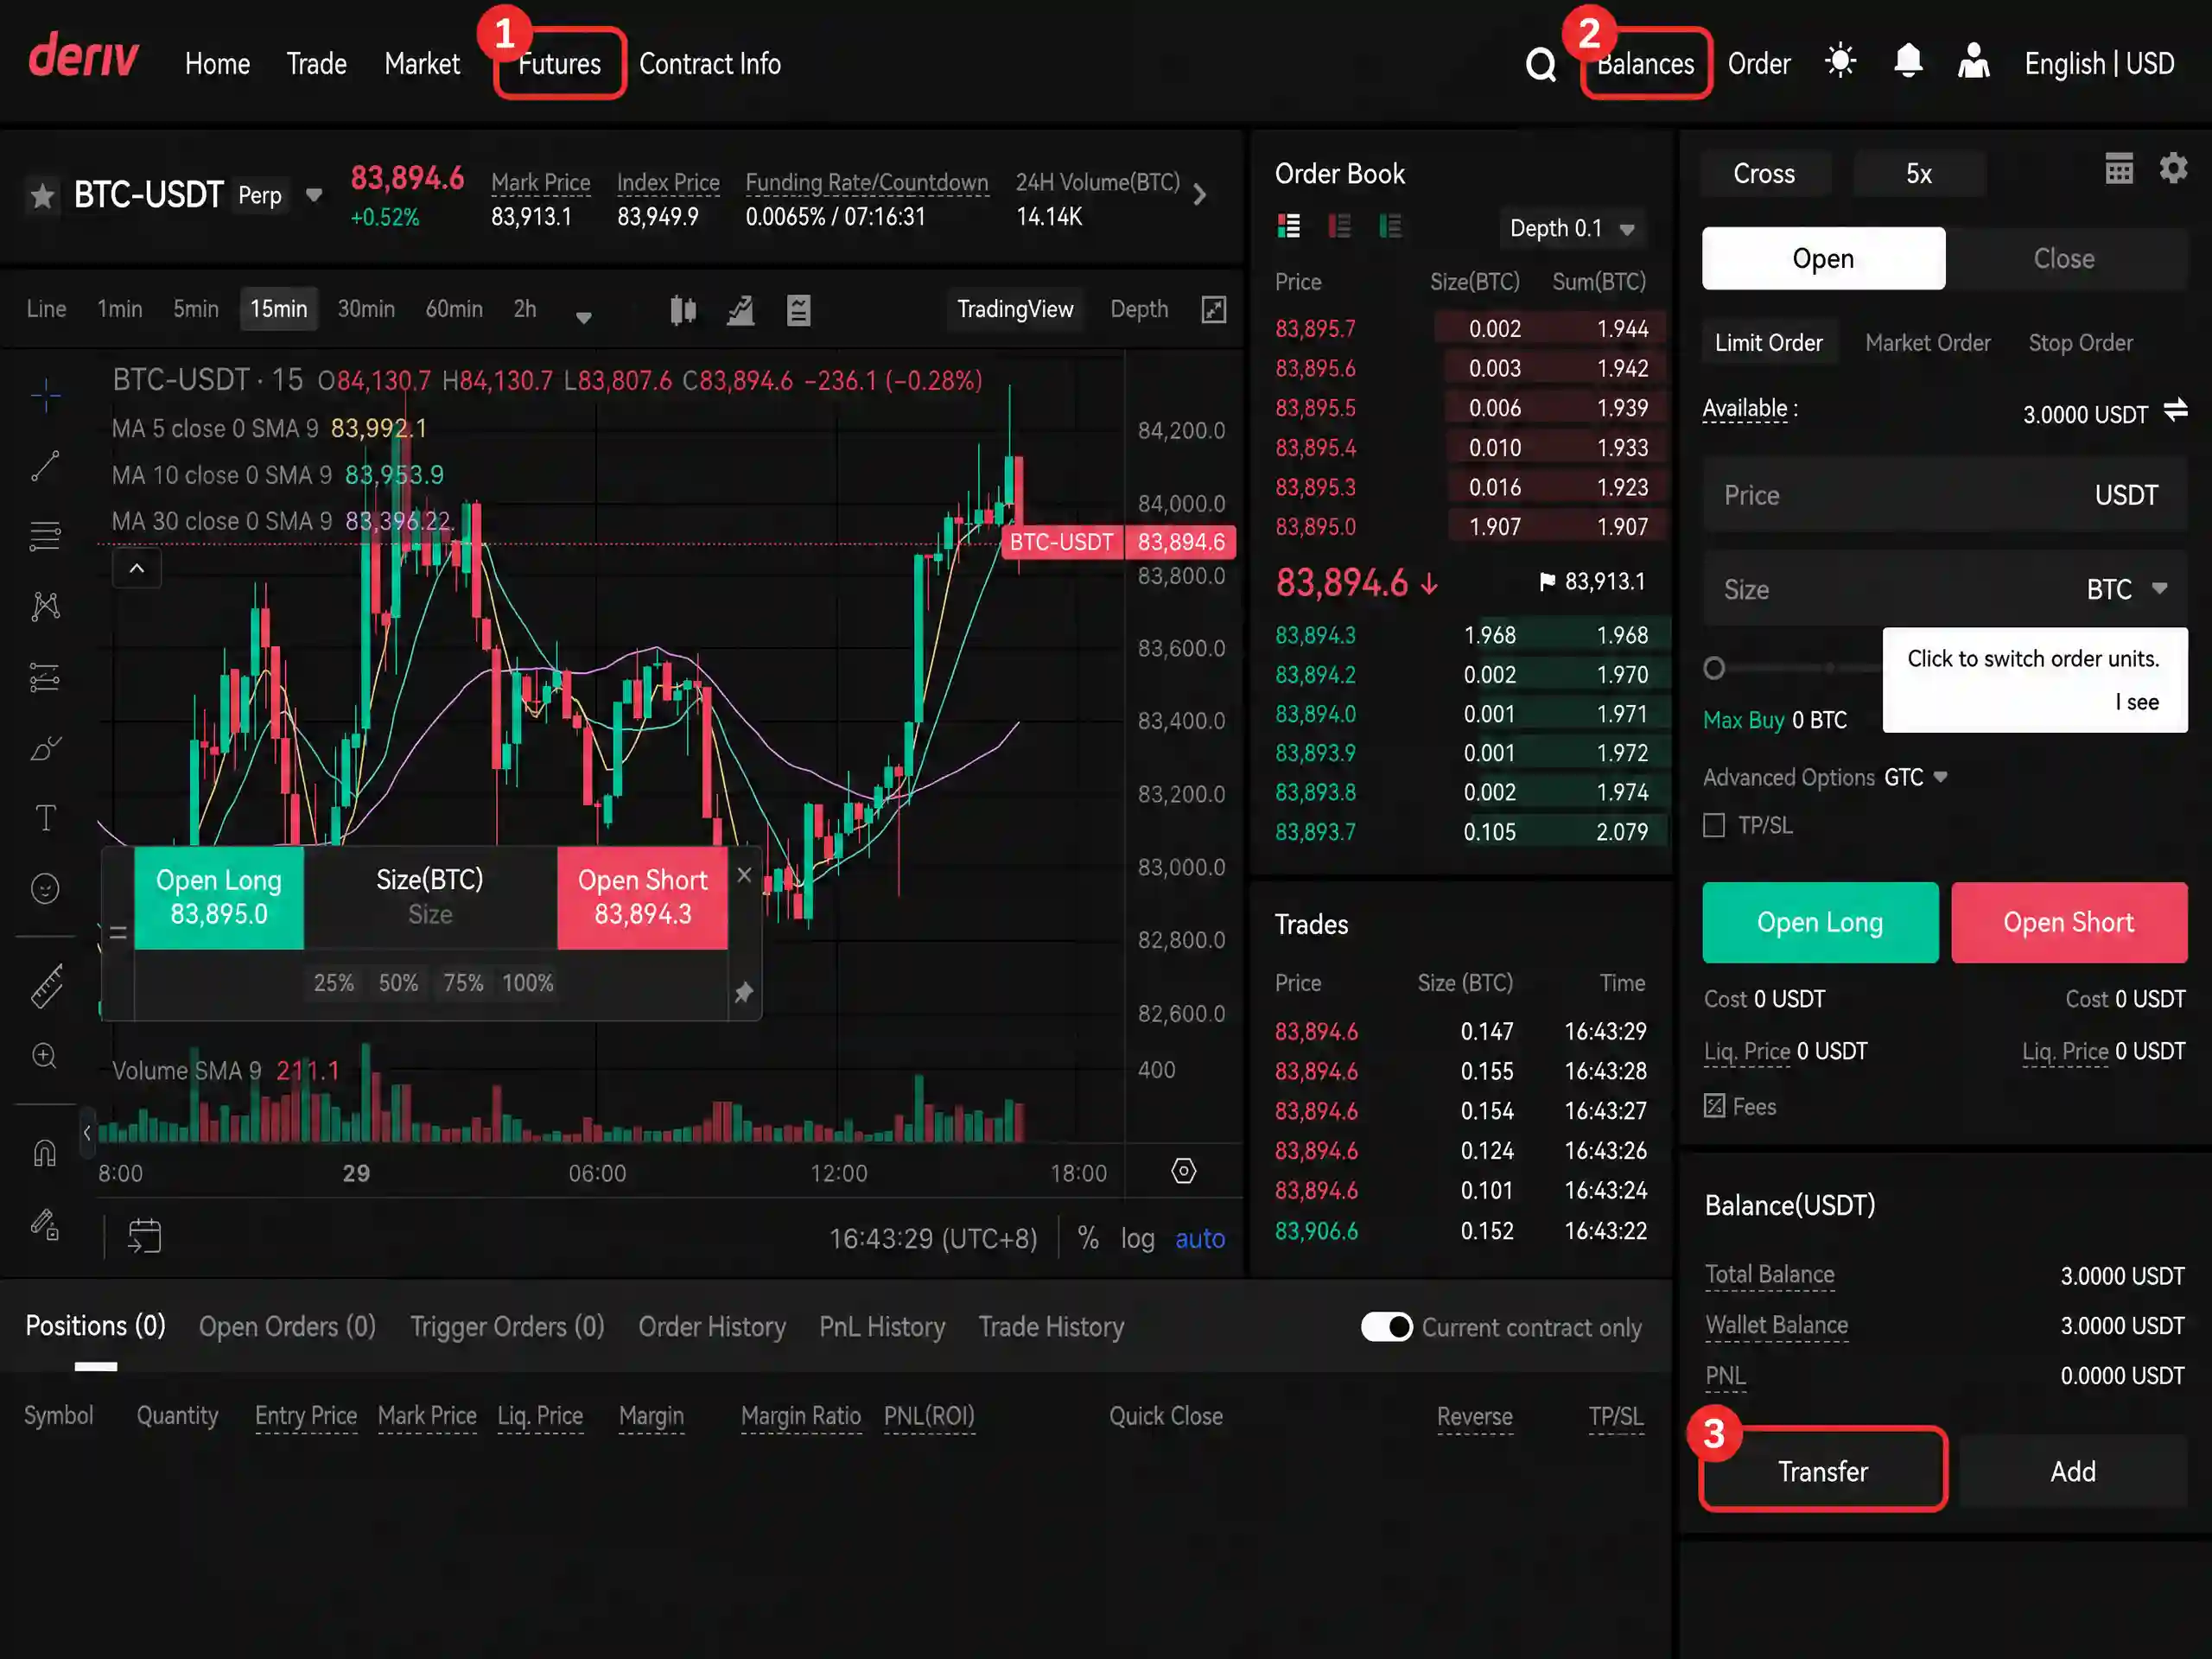Select the trend line drawing tool
Image resolution: width=2212 pixels, height=1659 pixels.
tap(45, 466)
